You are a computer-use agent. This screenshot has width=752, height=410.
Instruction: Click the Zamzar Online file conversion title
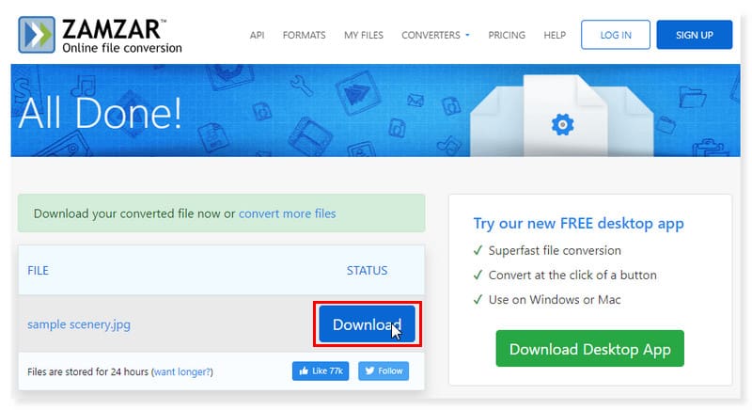[x=122, y=35]
